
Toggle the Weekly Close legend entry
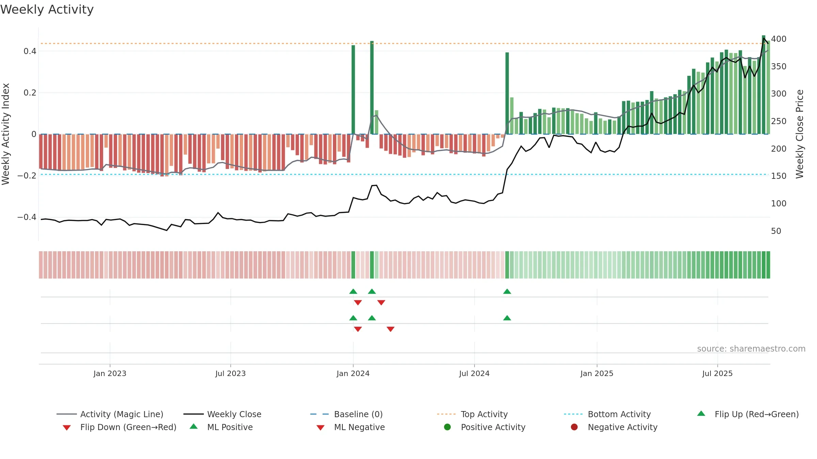[x=222, y=414]
